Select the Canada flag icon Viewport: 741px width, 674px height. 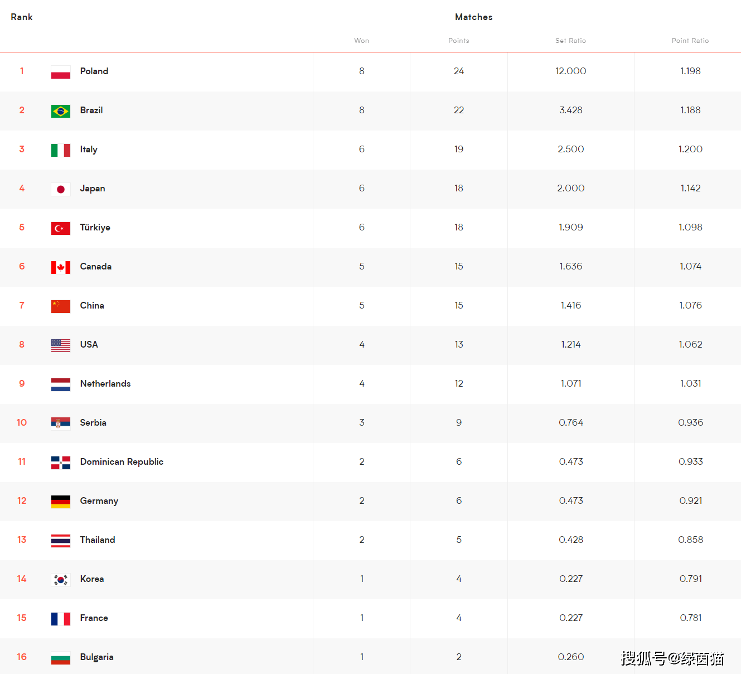click(61, 267)
